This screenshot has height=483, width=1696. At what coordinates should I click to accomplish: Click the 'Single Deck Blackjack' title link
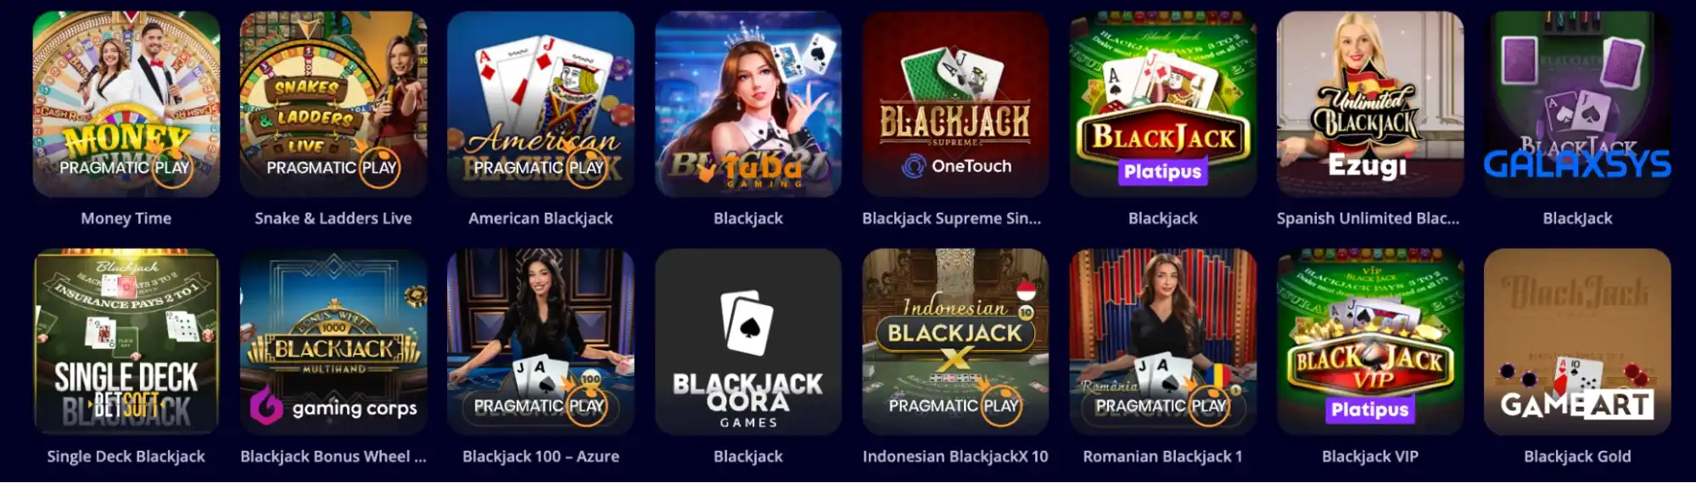coord(126,457)
